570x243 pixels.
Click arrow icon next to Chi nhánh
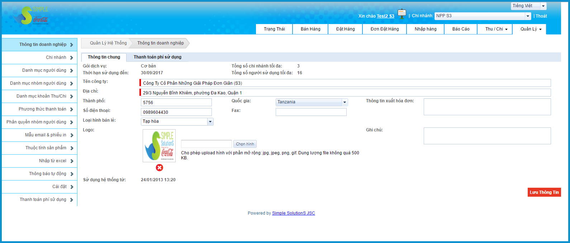tap(72, 58)
